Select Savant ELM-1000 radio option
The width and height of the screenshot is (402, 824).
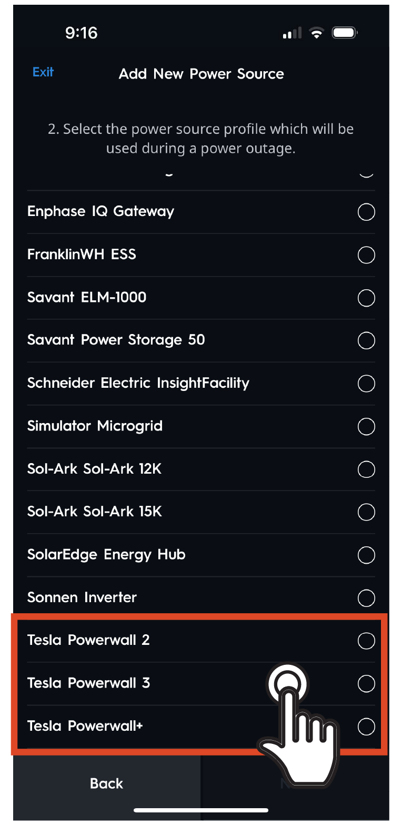click(366, 298)
